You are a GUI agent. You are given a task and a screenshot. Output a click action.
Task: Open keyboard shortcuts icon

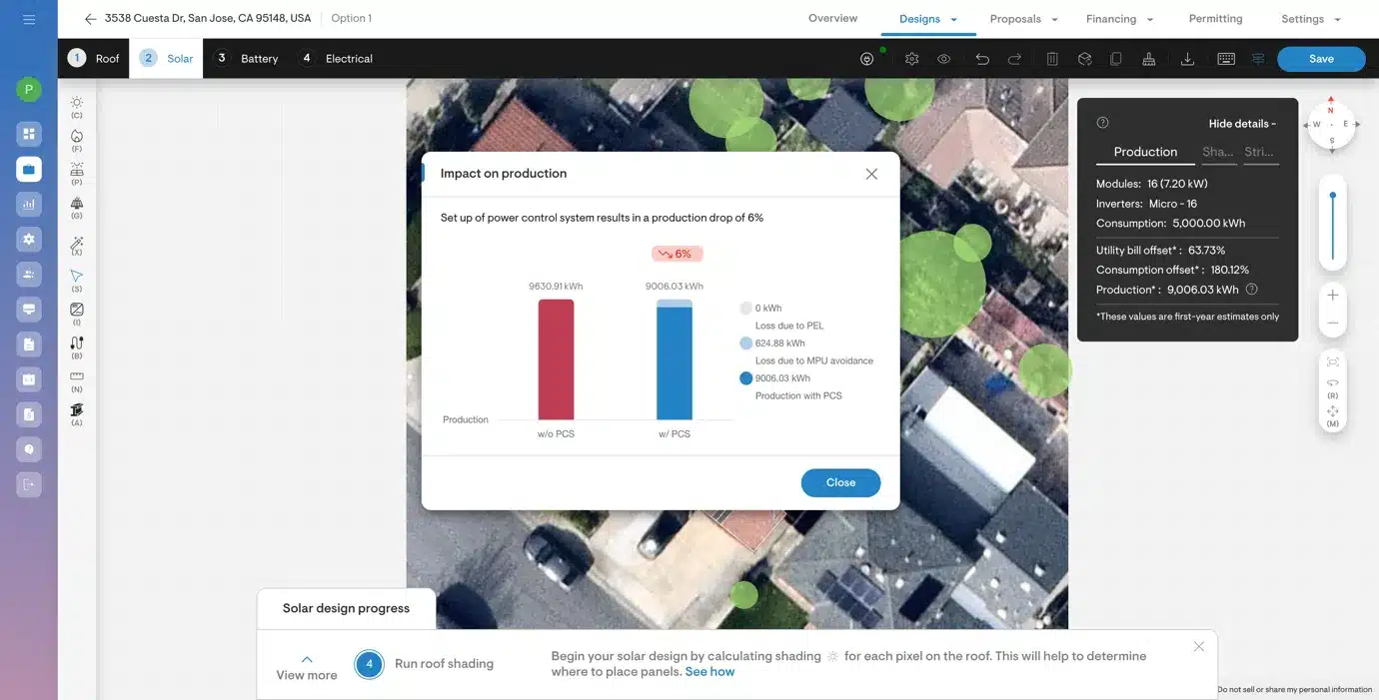pyautogui.click(x=1226, y=59)
